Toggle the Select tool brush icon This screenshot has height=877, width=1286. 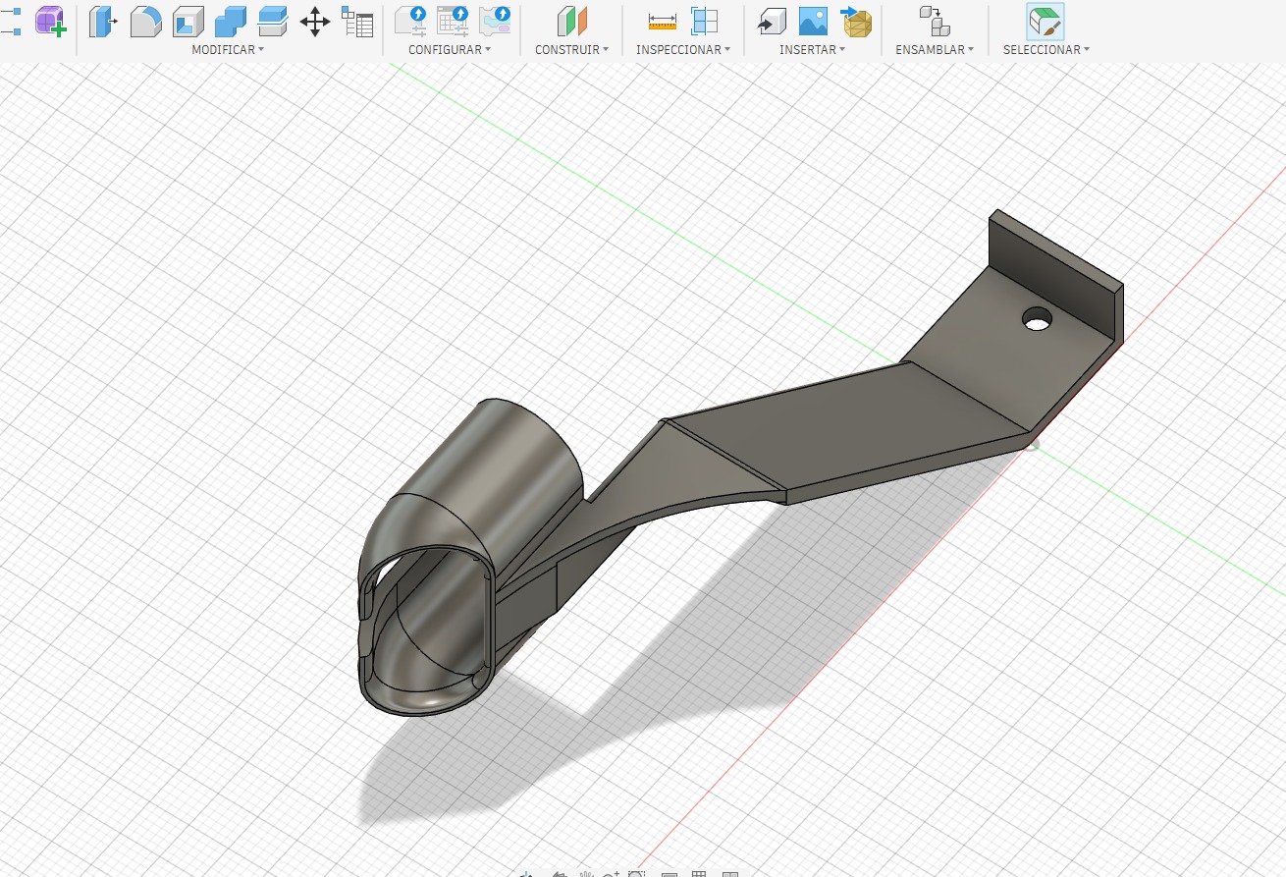click(1045, 21)
